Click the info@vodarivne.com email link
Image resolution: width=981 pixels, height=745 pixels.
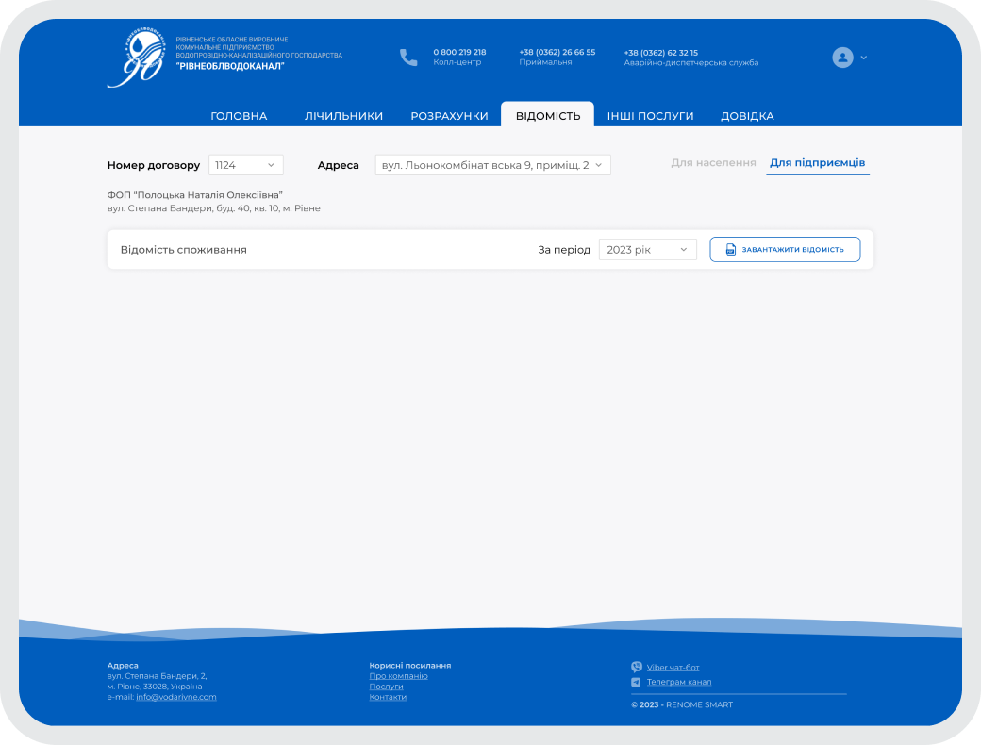click(175, 697)
